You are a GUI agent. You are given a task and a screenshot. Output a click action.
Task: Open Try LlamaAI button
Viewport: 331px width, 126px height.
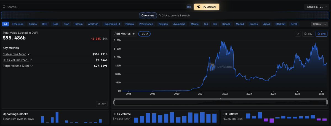(x=207, y=7)
